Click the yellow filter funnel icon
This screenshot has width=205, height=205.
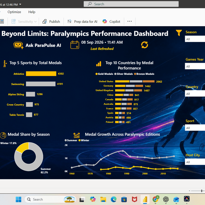179,33
